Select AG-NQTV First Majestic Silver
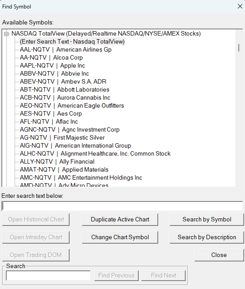The image size is (245, 289). 62,138
